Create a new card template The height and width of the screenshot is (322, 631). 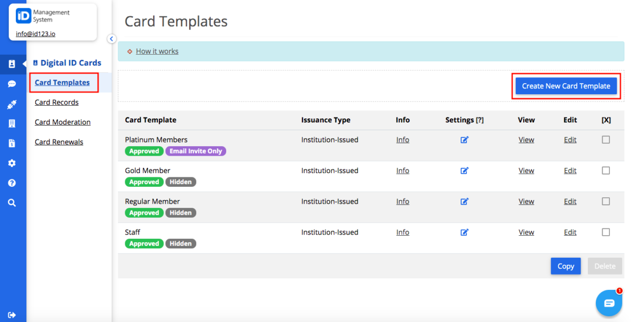(566, 86)
